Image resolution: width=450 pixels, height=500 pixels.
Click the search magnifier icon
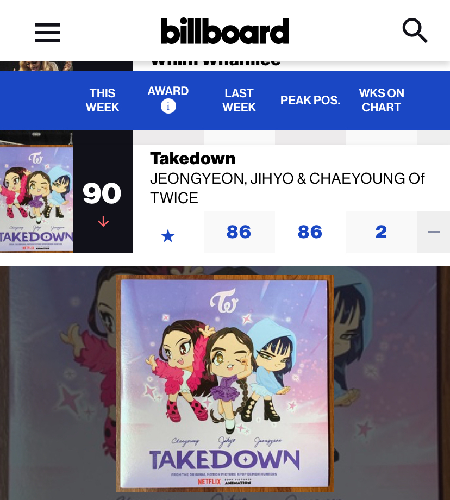(415, 30)
